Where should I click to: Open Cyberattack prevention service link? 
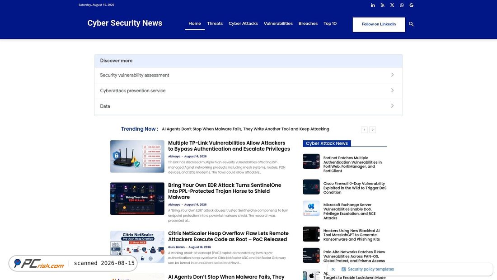pos(132,91)
